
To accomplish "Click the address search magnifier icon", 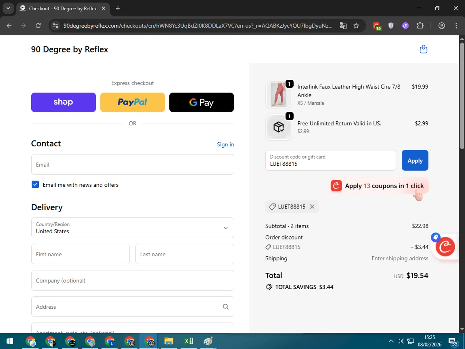I will point(226,307).
